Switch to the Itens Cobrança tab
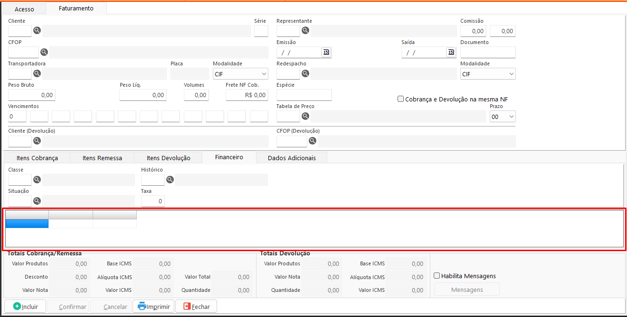Viewport: 627px width, 317px height. coord(37,158)
